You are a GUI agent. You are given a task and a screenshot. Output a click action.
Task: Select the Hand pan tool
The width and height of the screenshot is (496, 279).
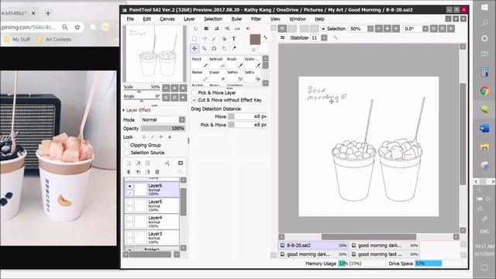pyautogui.click(x=224, y=48)
